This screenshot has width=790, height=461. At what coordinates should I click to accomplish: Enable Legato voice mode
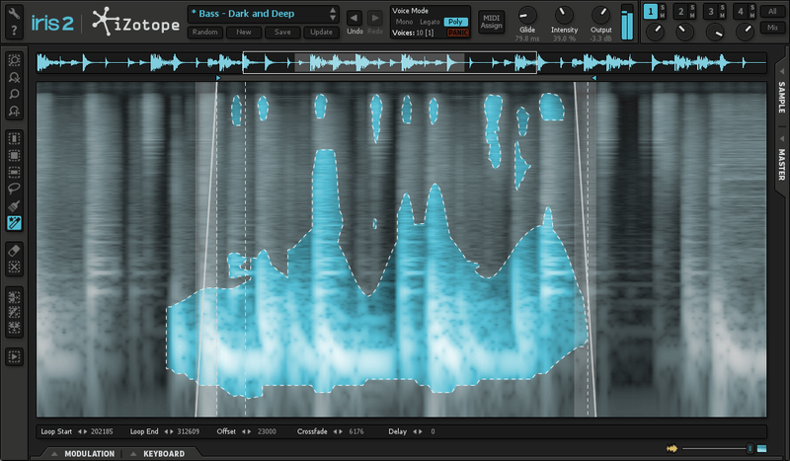pos(429,21)
